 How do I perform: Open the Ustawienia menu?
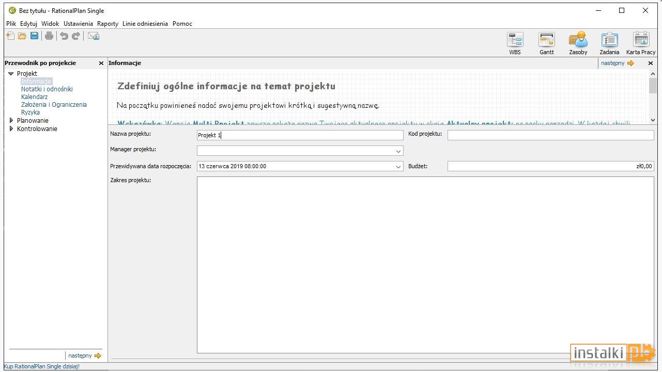(78, 24)
